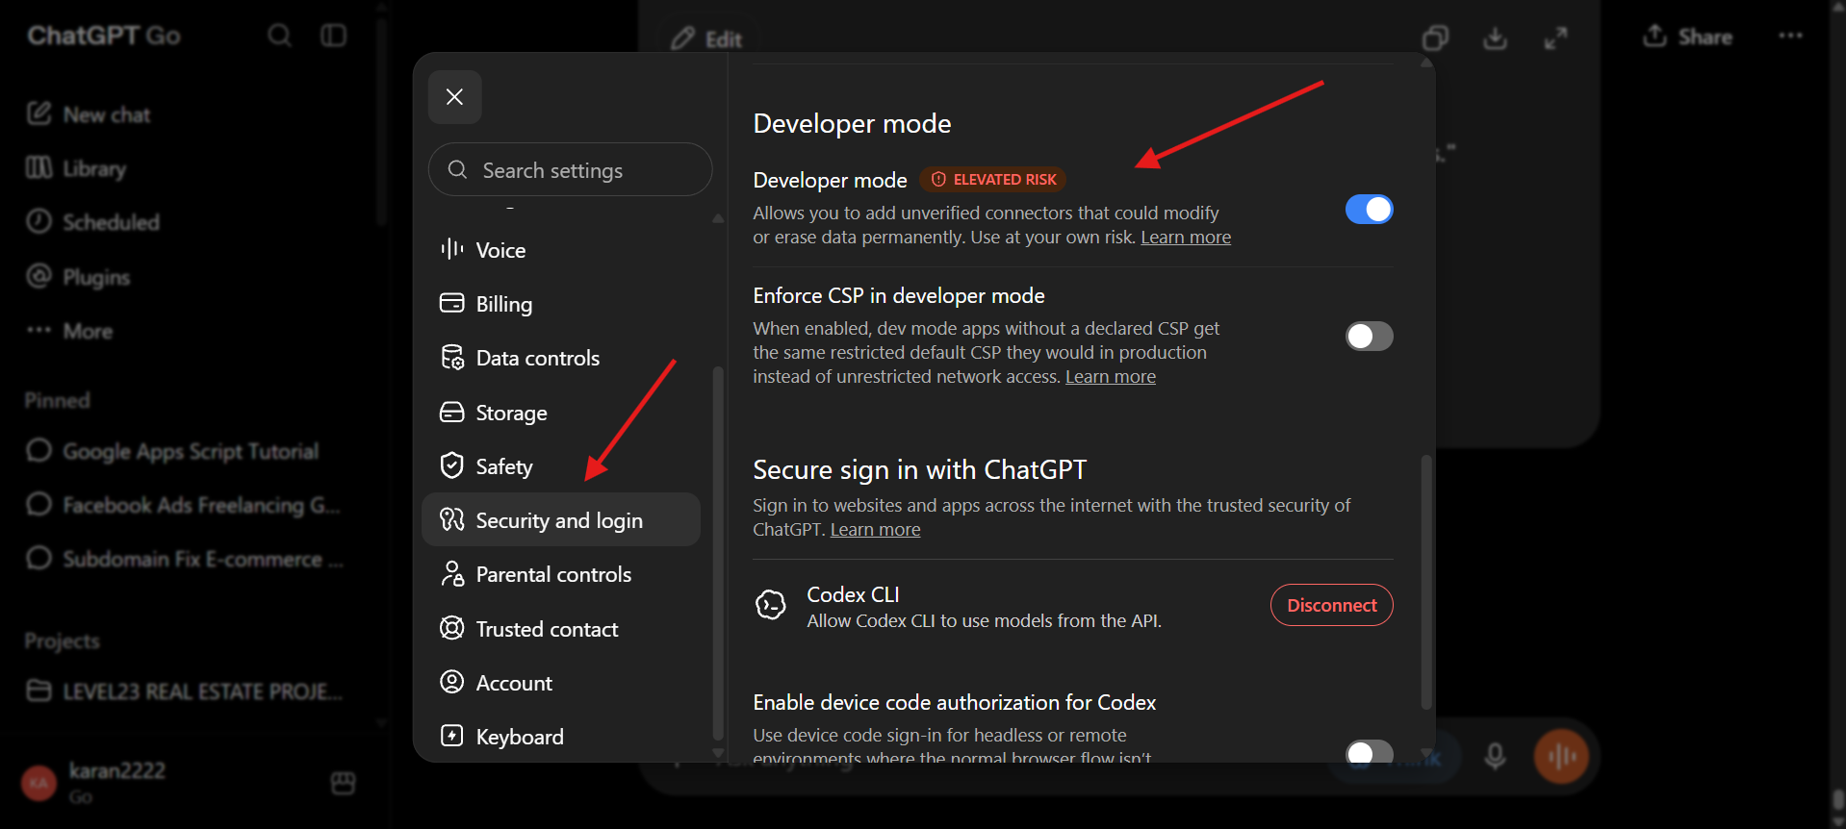
Task: Click the microphone dictation icon
Action: pos(1495,757)
